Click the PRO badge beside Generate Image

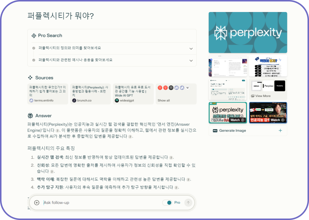pos(215,131)
